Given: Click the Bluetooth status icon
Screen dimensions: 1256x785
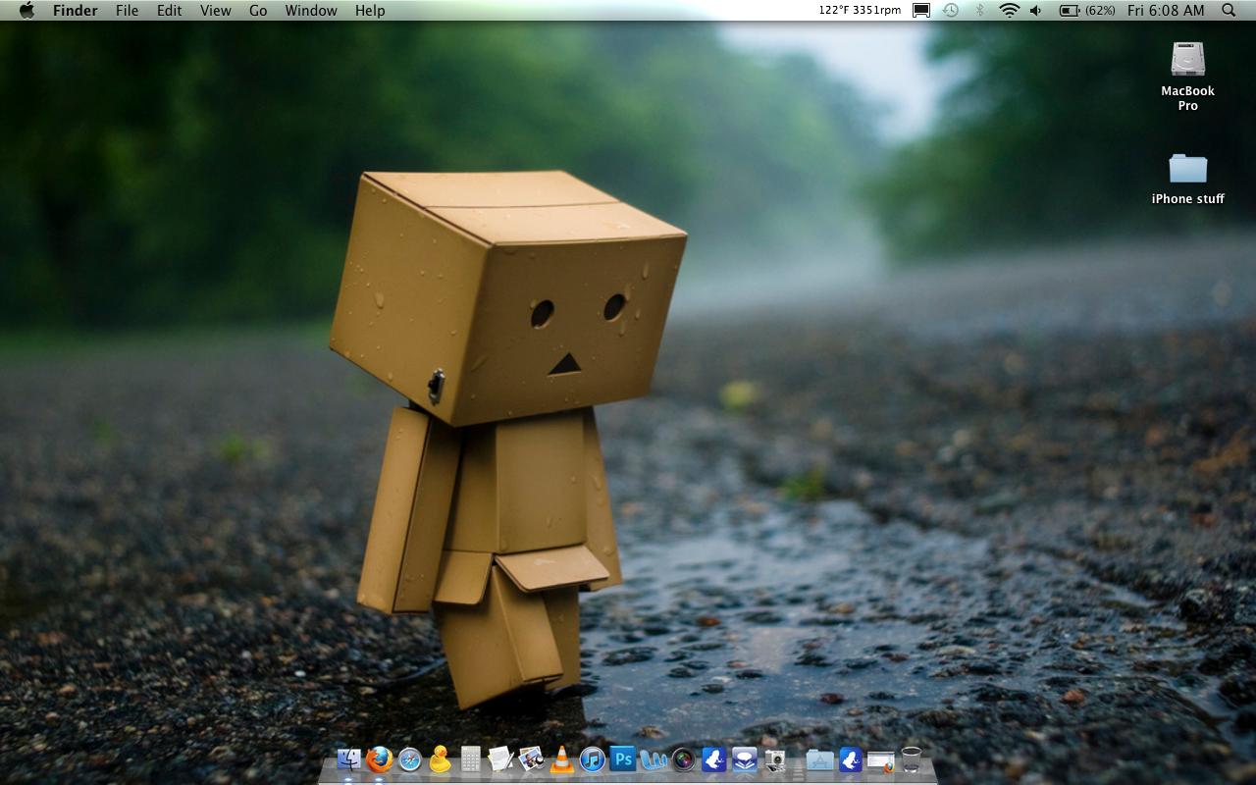Looking at the screenshot, I should [979, 11].
